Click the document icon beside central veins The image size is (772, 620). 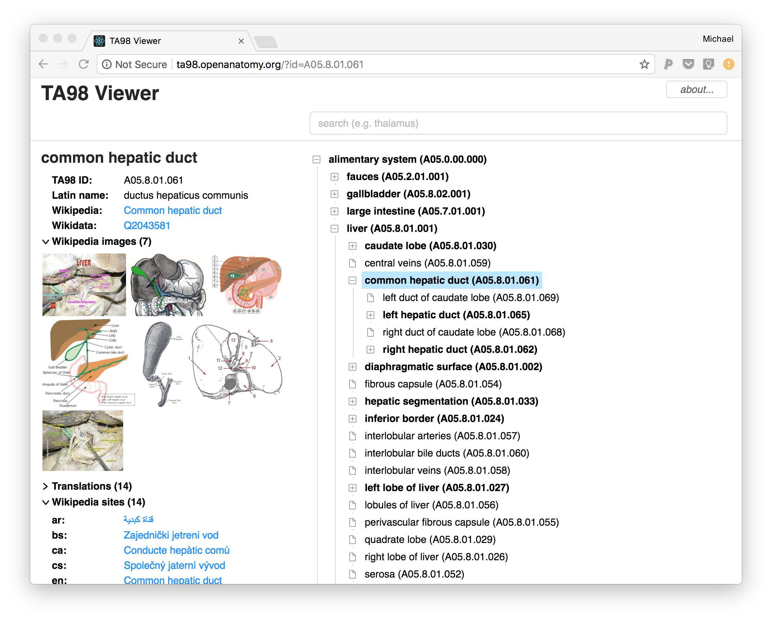(353, 263)
